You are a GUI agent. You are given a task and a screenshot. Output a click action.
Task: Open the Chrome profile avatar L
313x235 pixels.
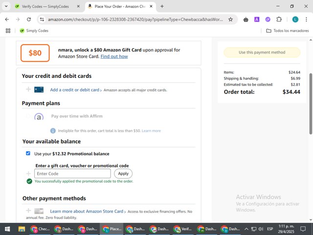[295, 20]
